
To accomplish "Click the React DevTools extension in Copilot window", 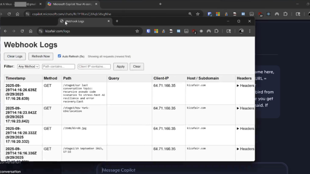I will (x=268, y=14).
